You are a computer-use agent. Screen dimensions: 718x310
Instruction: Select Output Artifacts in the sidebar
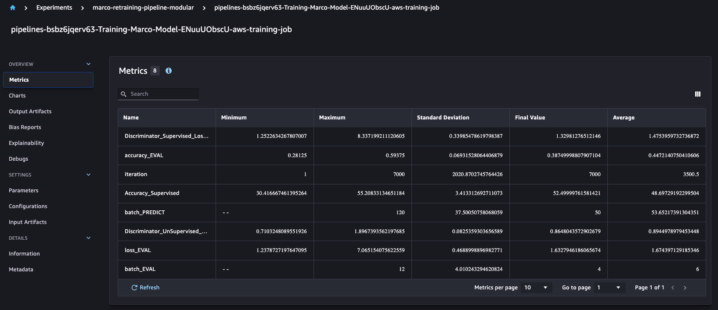(30, 112)
